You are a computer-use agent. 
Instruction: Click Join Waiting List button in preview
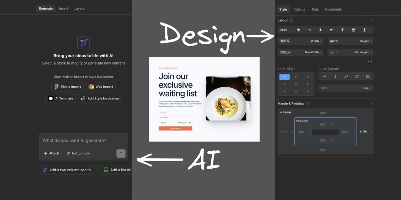click(x=175, y=128)
